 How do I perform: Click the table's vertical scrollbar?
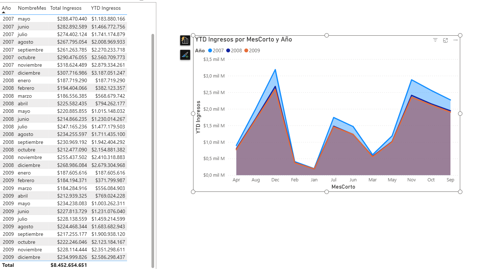[153, 144]
